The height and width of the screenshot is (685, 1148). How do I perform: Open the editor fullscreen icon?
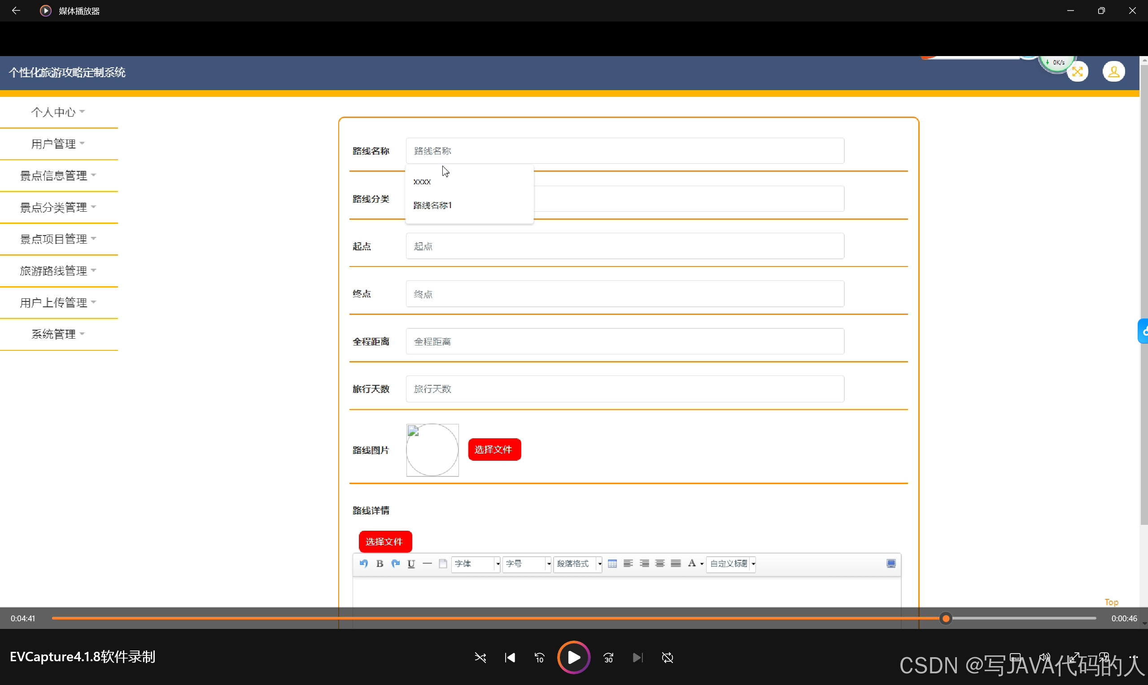point(891,563)
